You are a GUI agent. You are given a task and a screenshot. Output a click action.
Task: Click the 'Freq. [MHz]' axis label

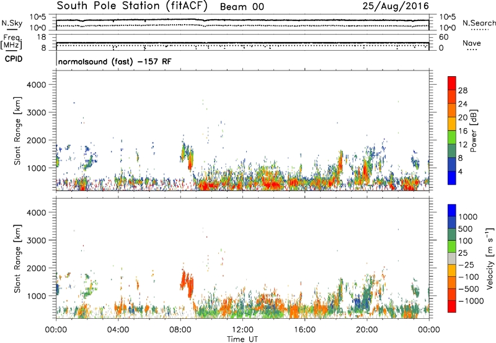(11, 42)
